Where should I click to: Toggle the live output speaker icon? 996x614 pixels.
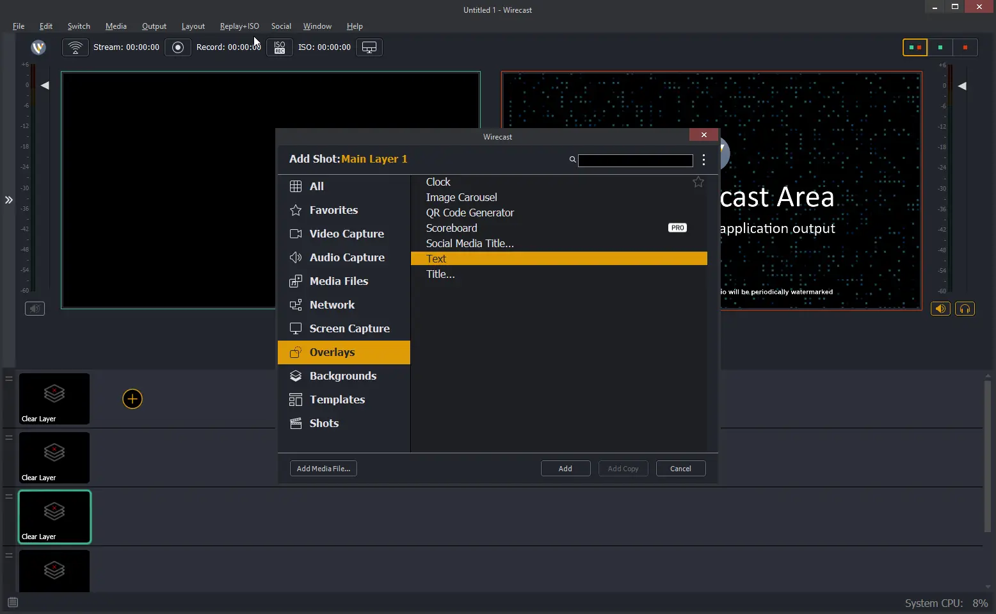(940, 309)
